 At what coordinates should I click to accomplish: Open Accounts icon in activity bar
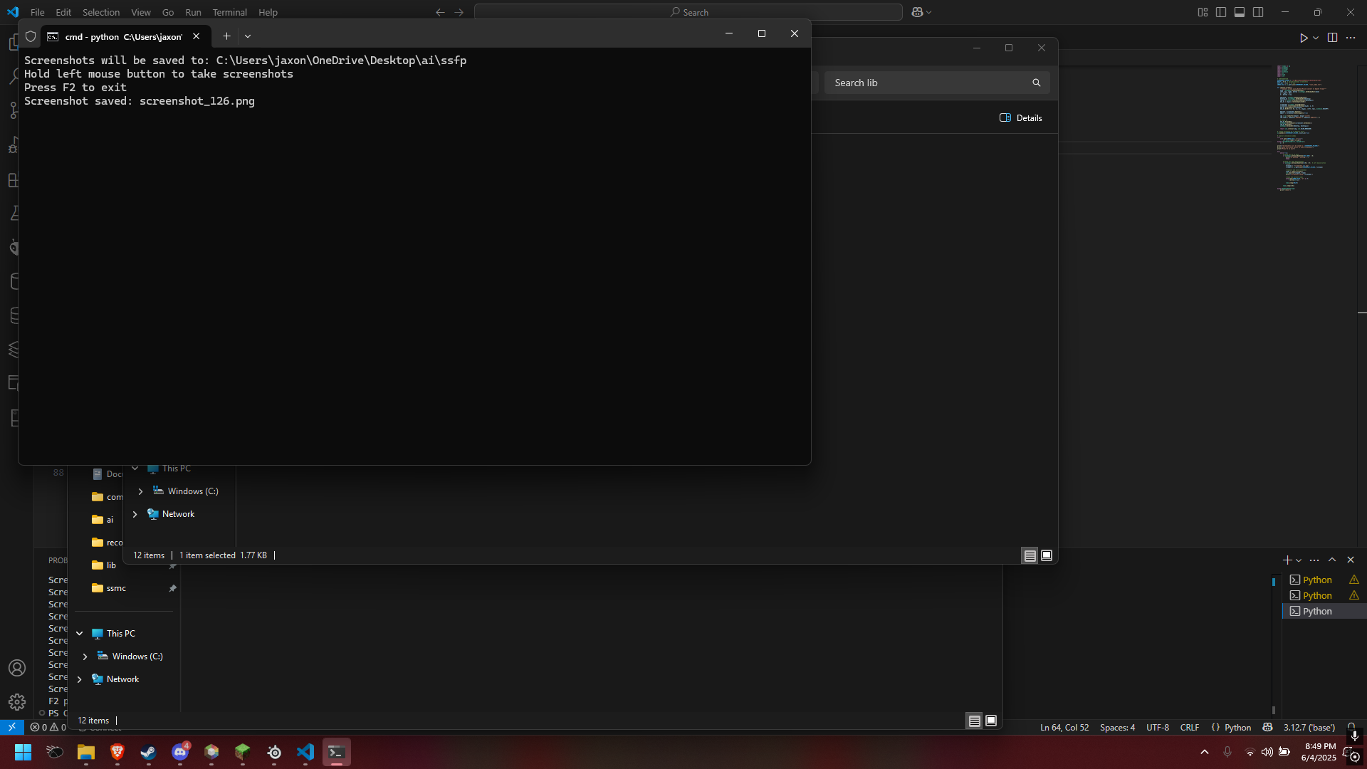point(17,668)
